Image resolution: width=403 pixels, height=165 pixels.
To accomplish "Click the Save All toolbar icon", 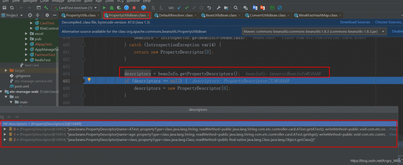I will click(4, 8).
